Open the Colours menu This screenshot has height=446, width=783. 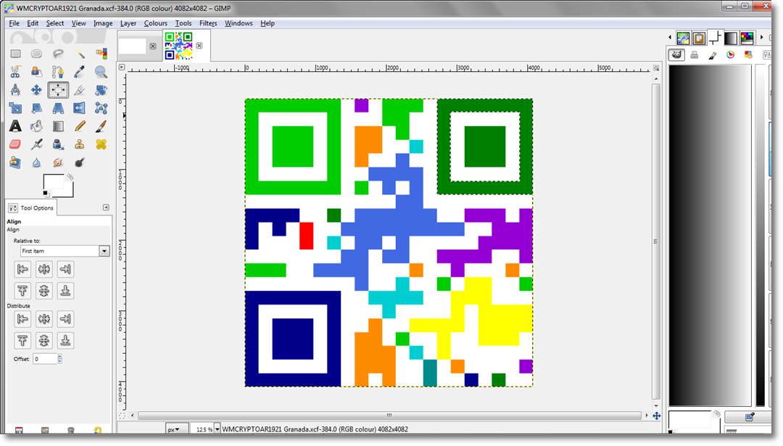(x=156, y=23)
